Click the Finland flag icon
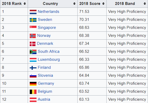This screenshot has height=103, width=148. [x=33, y=68]
